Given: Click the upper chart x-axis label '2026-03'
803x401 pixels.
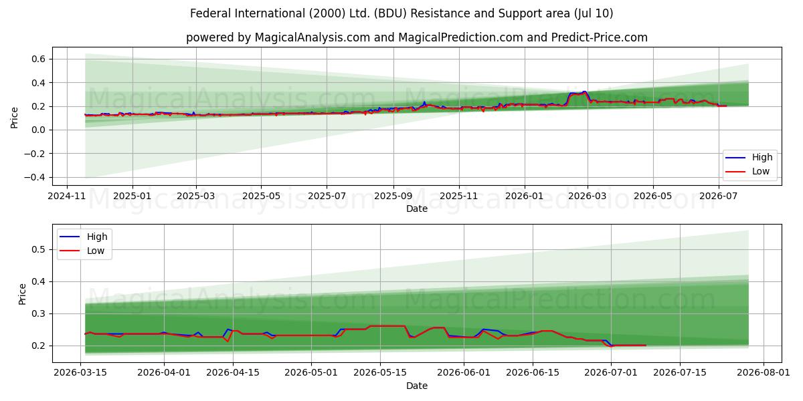Looking at the screenshot, I should tap(588, 196).
